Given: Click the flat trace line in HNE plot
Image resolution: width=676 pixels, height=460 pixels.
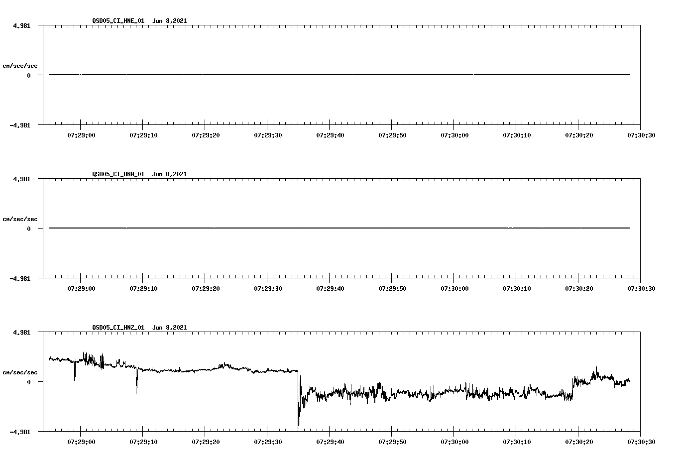Looking at the screenshot, I should point(339,75).
